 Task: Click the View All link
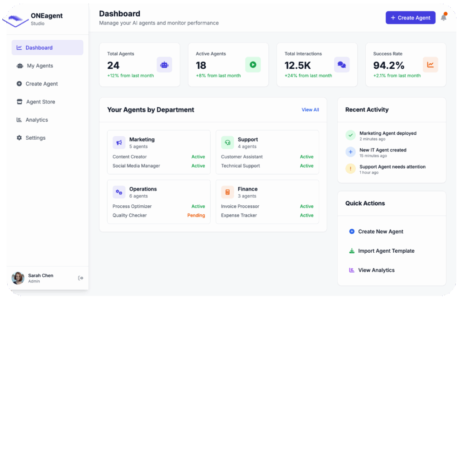310,110
